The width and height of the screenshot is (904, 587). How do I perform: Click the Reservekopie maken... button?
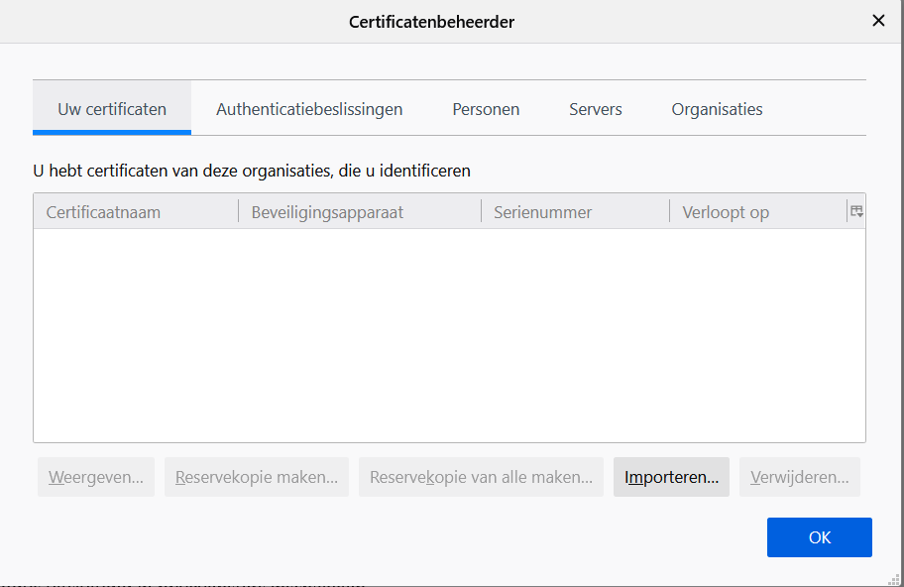tap(257, 477)
